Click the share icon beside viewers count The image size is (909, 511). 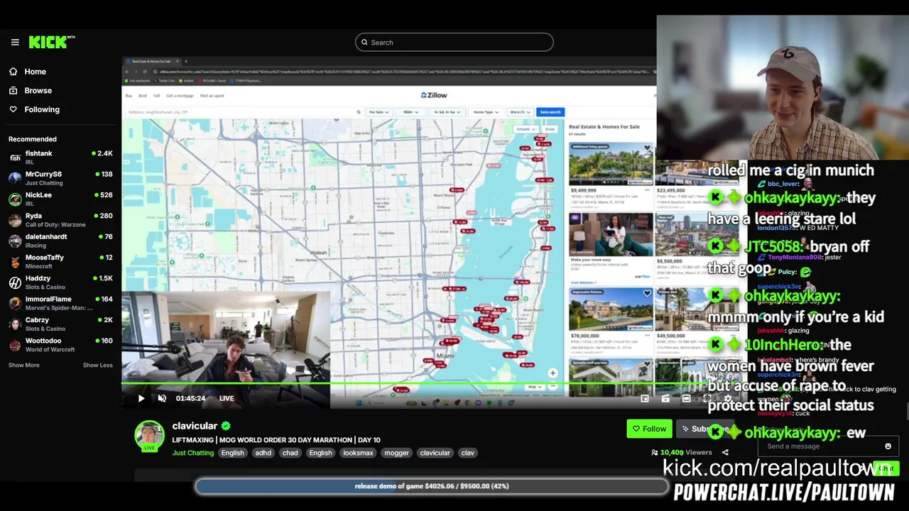[x=725, y=452]
